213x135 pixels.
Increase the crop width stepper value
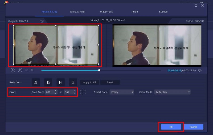(x=55, y=91)
